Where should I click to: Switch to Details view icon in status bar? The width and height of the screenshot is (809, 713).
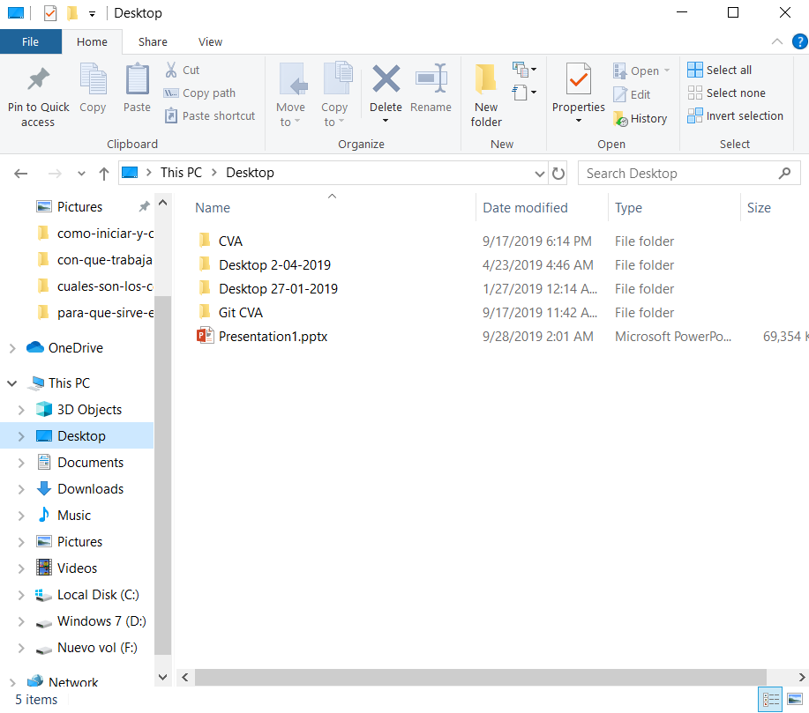771,699
